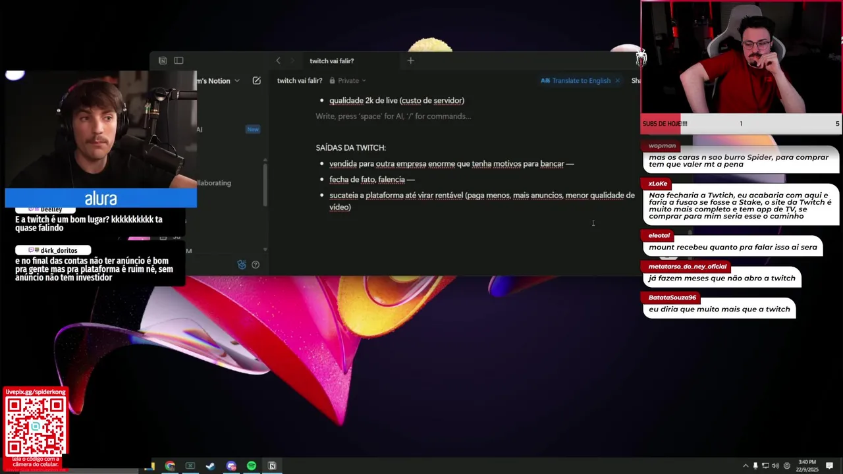Click the Share button in Notion
843x474 pixels.
pyautogui.click(x=636, y=80)
